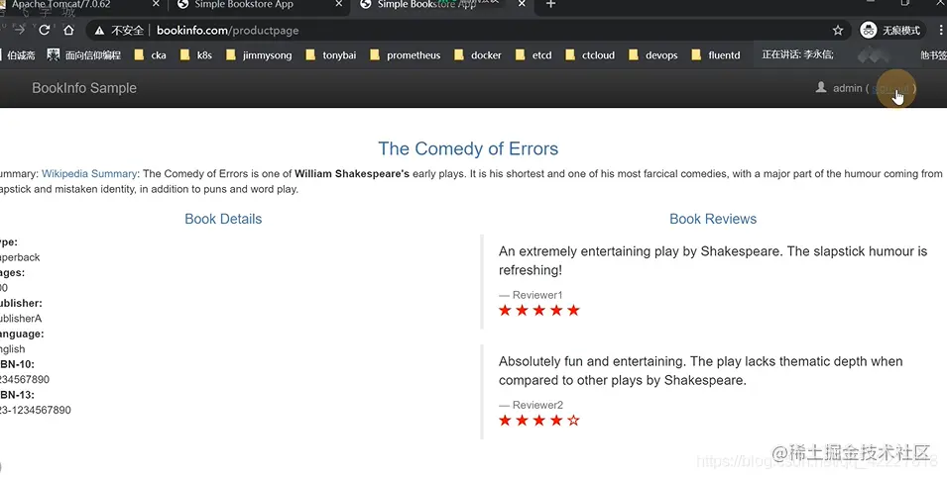Image resolution: width=947 pixels, height=479 pixels.
Task: Click Reviewer2's first red star
Action: 505,421
